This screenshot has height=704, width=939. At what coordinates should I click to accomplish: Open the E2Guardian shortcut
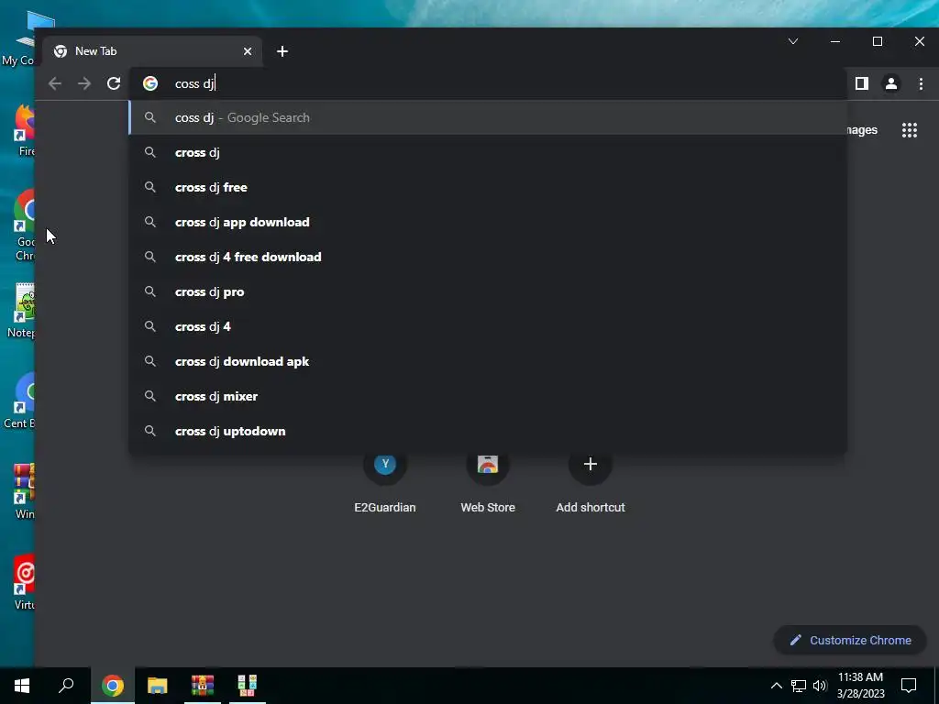click(385, 482)
